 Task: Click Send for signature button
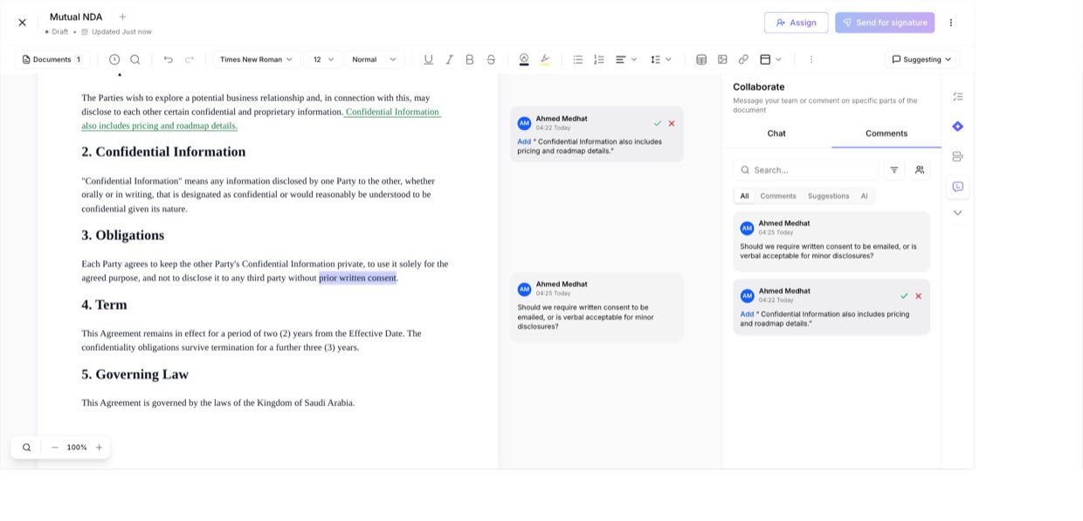(885, 23)
